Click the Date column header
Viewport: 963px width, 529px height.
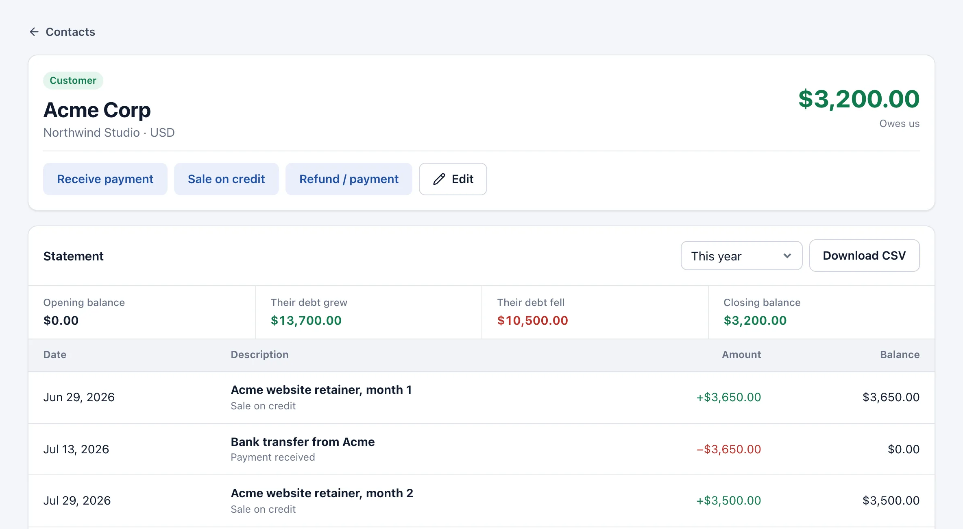(55, 355)
